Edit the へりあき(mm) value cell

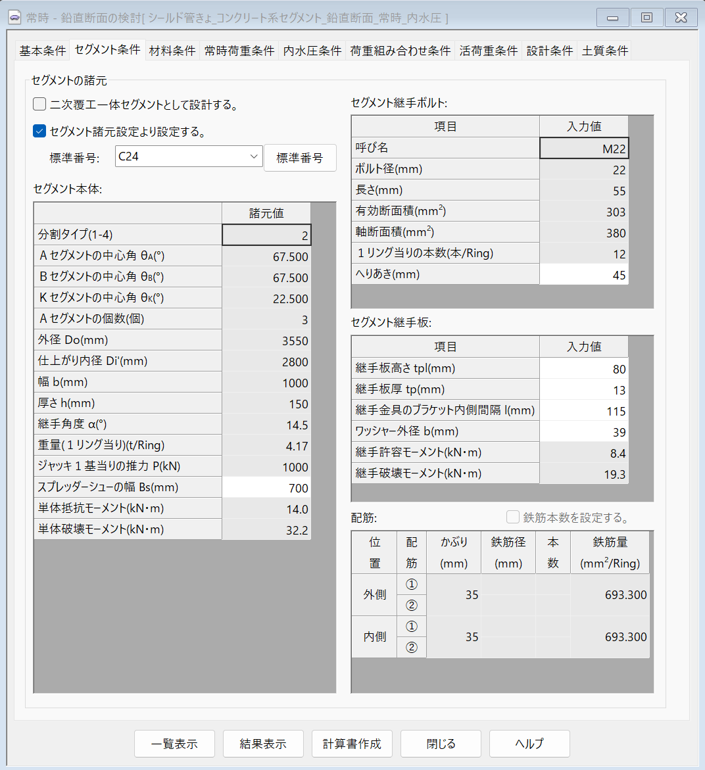tap(584, 275)
